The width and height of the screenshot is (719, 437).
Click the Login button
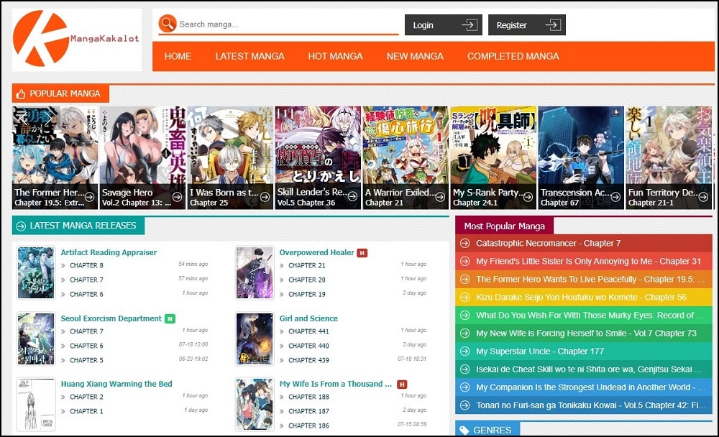coord(444,24)
